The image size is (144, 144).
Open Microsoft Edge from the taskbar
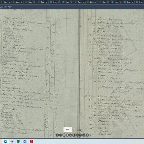(x=5, y=141)
